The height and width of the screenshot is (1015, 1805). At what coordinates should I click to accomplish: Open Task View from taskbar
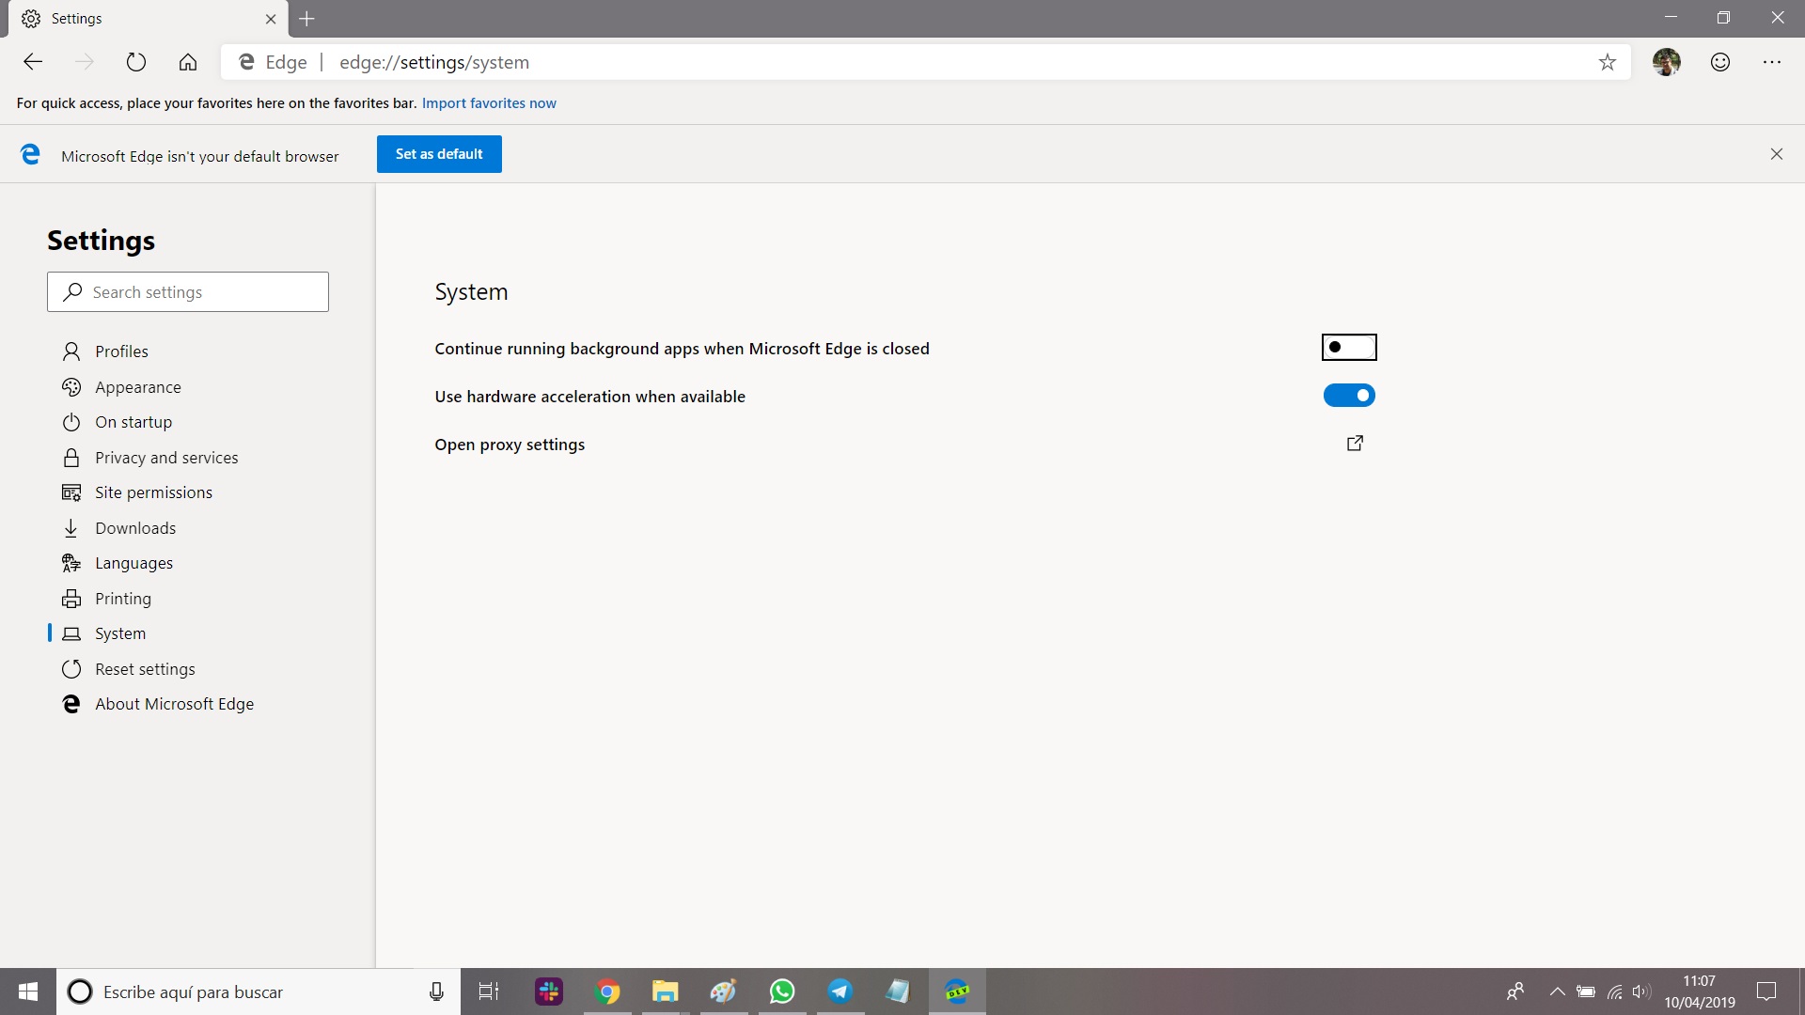pyautogui.click(x=489, y=992)
